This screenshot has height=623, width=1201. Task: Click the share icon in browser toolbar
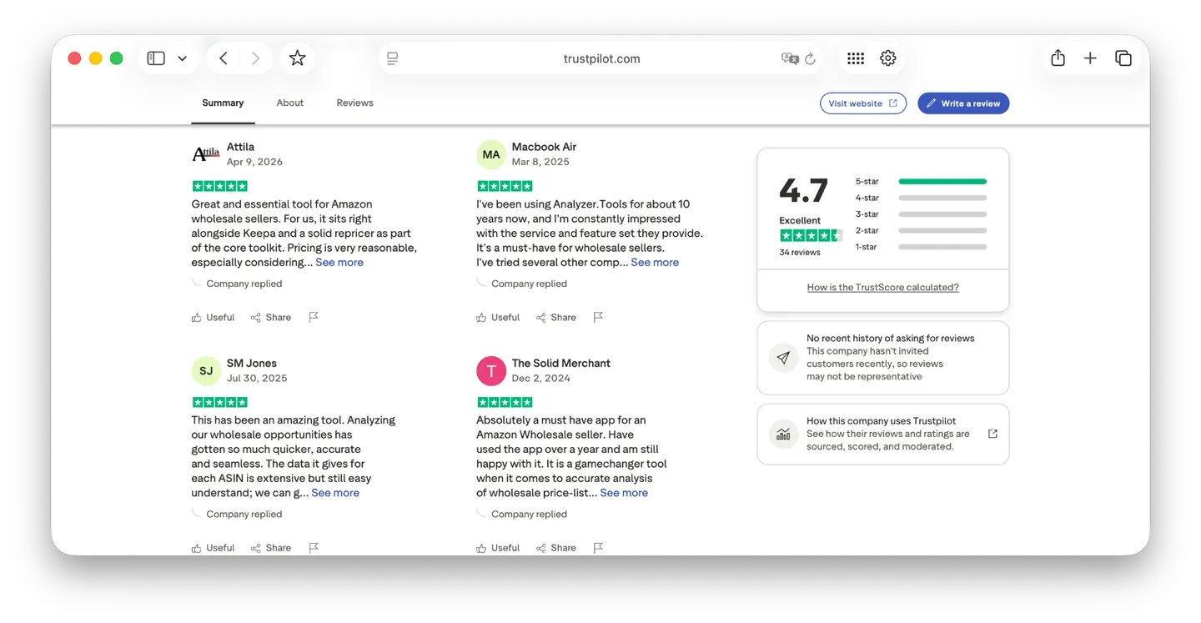point(1058,58)
